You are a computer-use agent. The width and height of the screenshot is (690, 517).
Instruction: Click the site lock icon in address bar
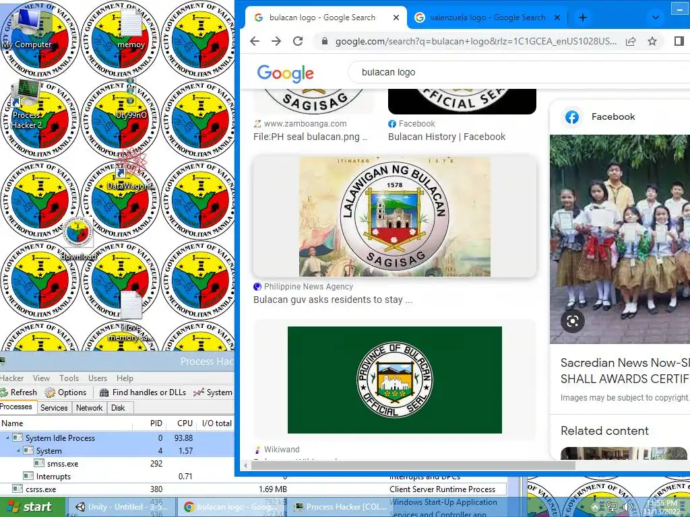click(324, 41)
